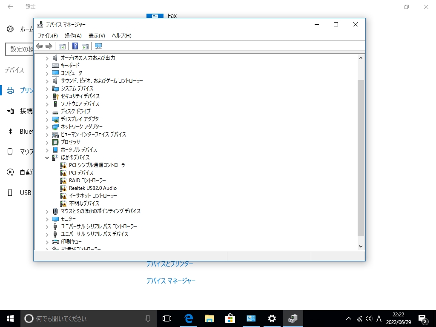
Task: Open the ファイル(F) menu
Action: coord(48,36)
